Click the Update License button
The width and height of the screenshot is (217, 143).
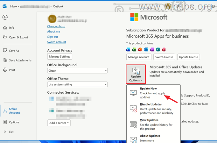pos(188,57)
